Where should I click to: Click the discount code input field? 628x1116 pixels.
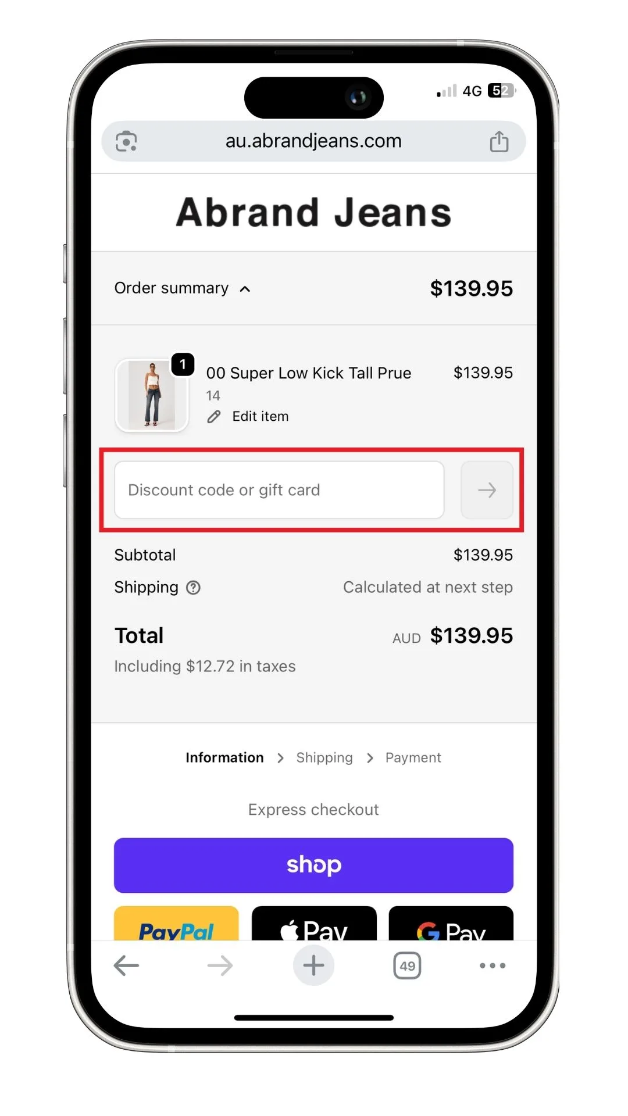(279, 490)
